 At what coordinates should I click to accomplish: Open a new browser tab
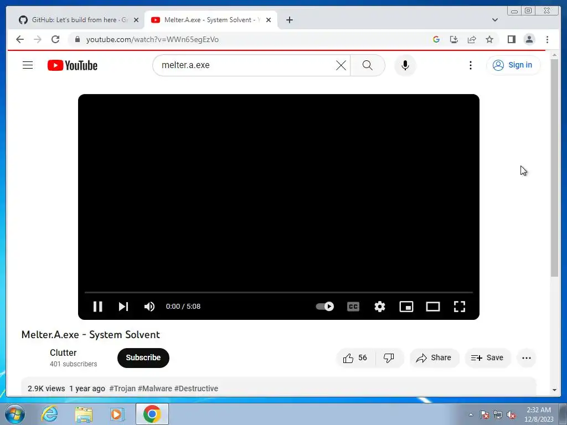pyautogui.click(x=289, y=20)
